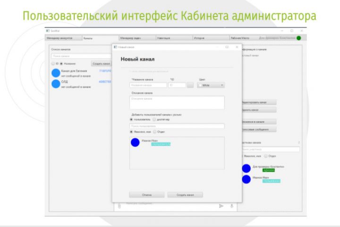Click the Название канала input field
The height and width of the screenshot is (227, 340).
(148, 85)
